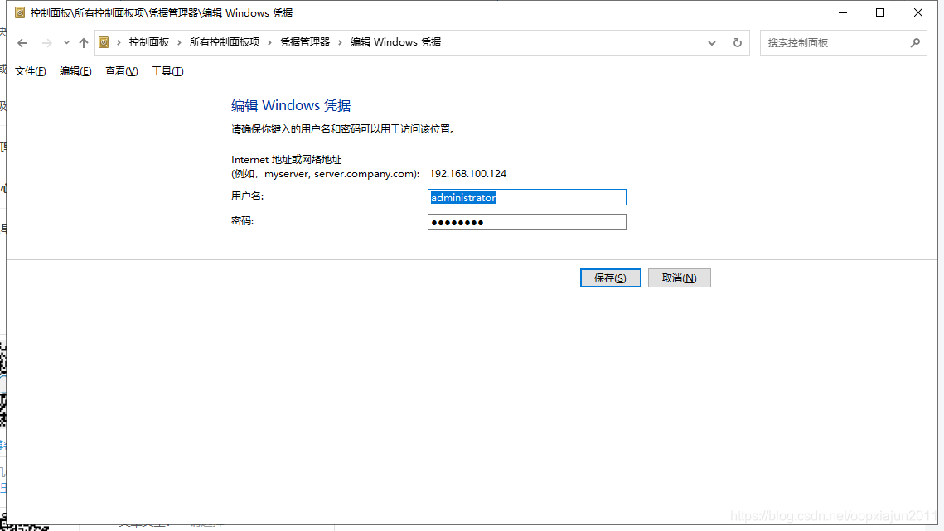Cancel editing with 取消(N) button

[x=679, y=278]
